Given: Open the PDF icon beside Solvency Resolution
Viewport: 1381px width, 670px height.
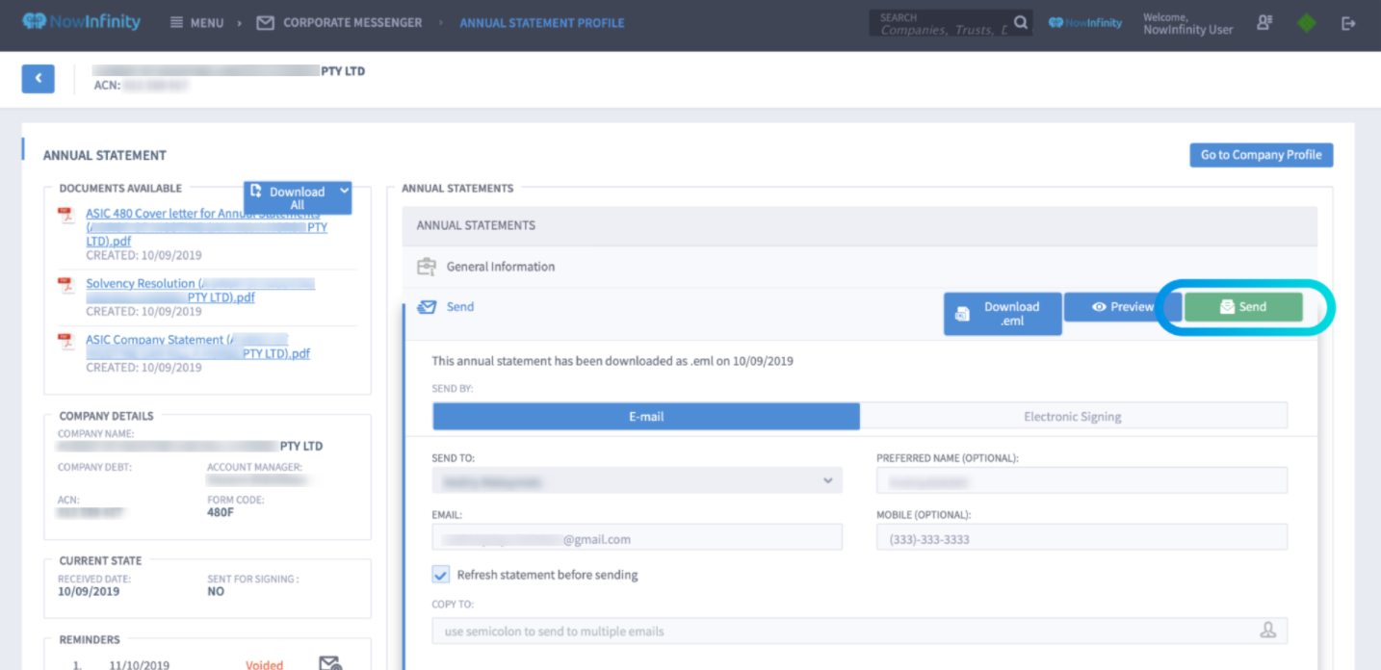Looking at the screenshot, I should (66, 285).
